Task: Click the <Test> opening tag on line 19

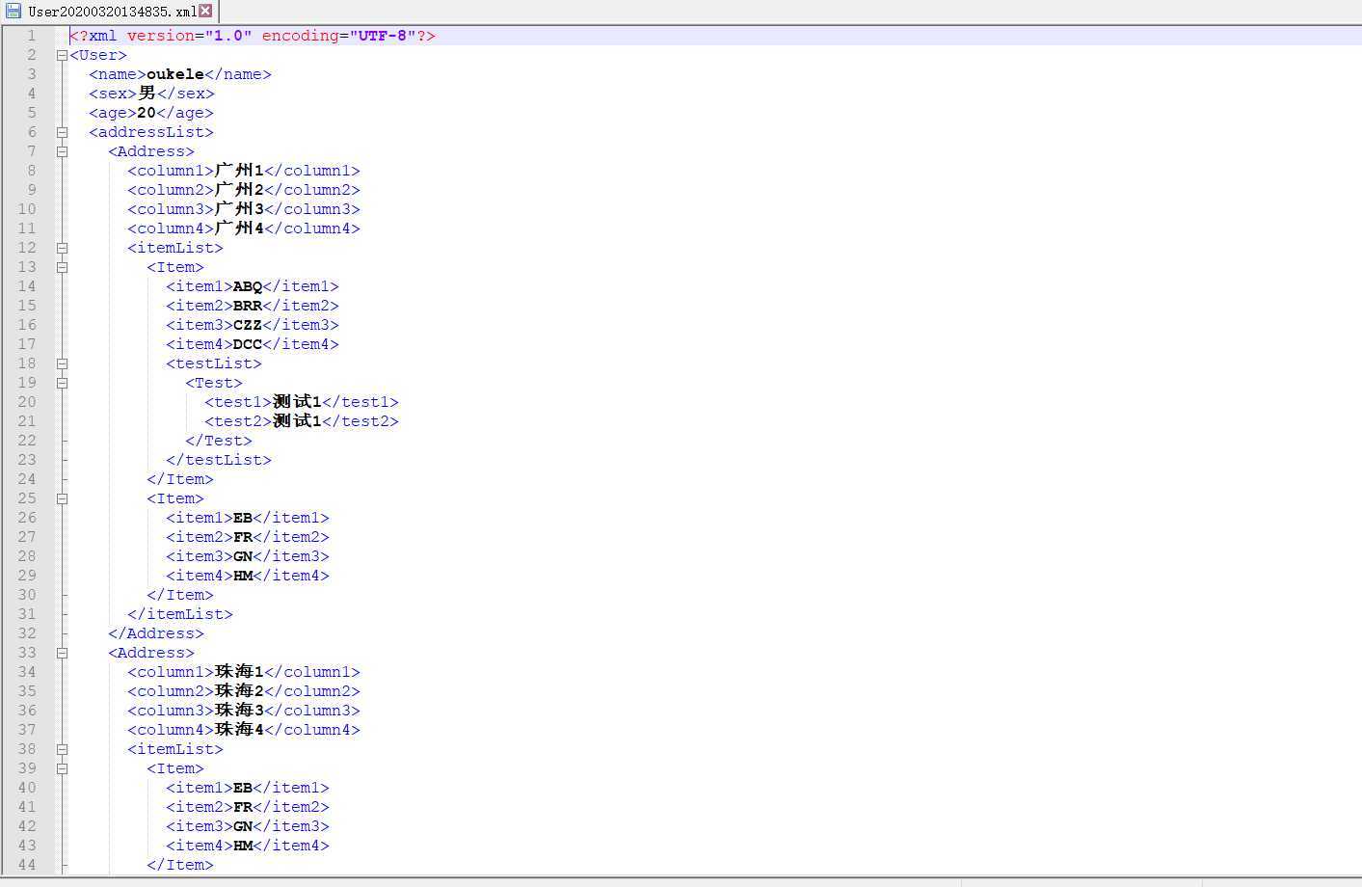Action: (214, 383)
